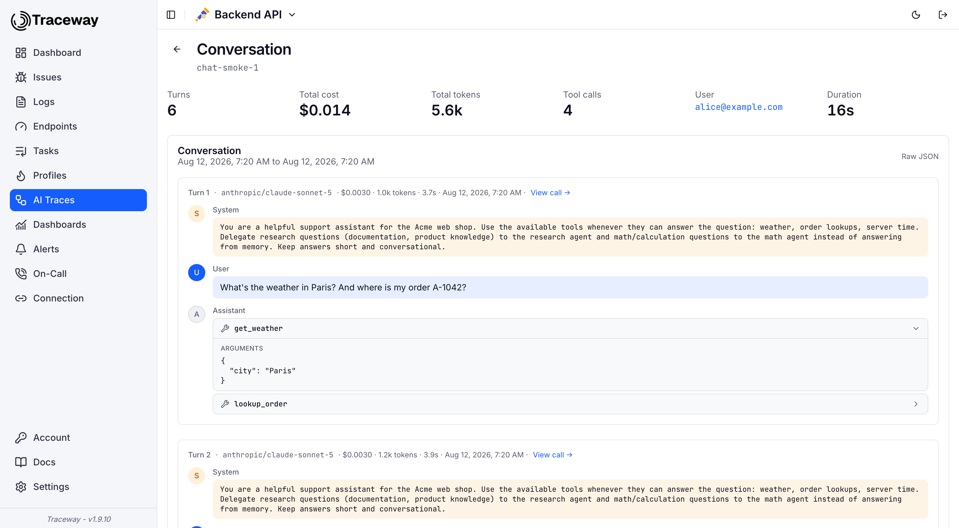Click the Traceway v1.9.10 version text
The image size is (959, 528).
[x=79, y=519]
